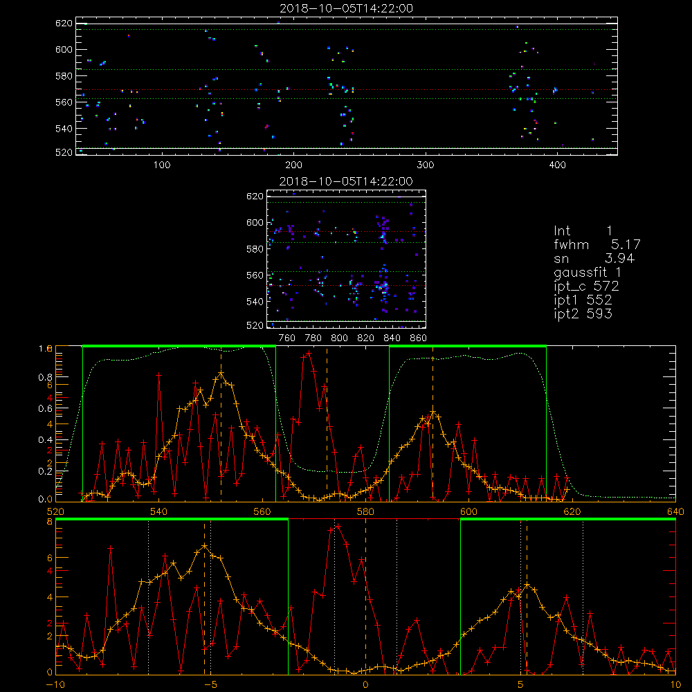The image size is (692, 692).
Task: Click x-axis label 860 of middle plot
Action: [x=419, y=338]
